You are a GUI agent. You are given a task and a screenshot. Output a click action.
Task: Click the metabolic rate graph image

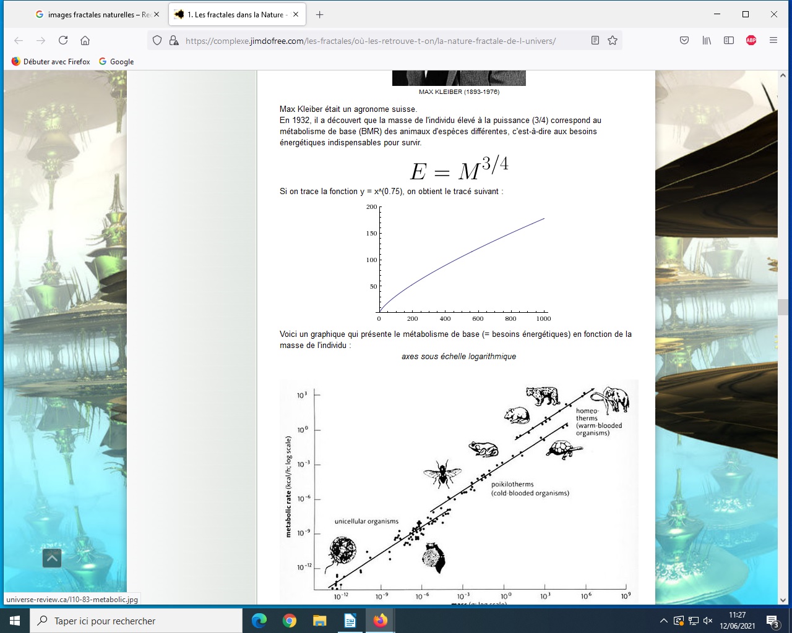458,491
